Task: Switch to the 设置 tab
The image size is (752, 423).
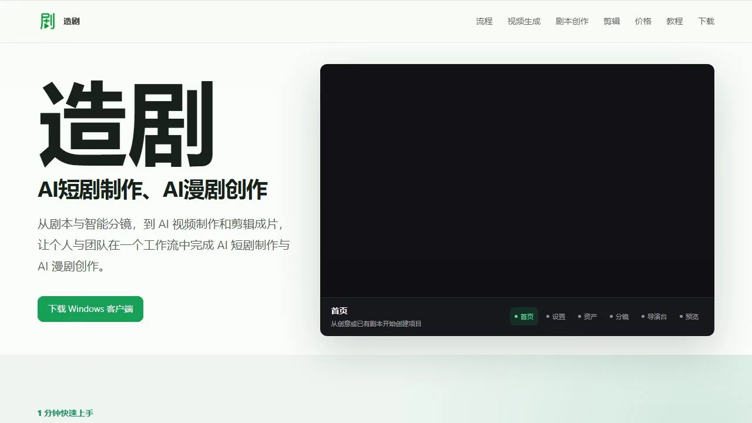Action: click(x=556, y=317)
